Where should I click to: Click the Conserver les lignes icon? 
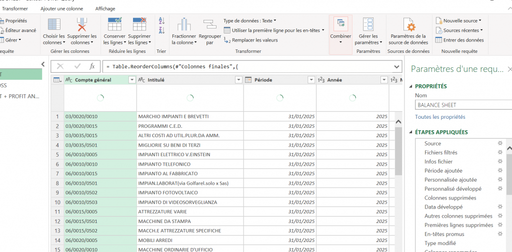pyautogui.click(x=114, y=24)
